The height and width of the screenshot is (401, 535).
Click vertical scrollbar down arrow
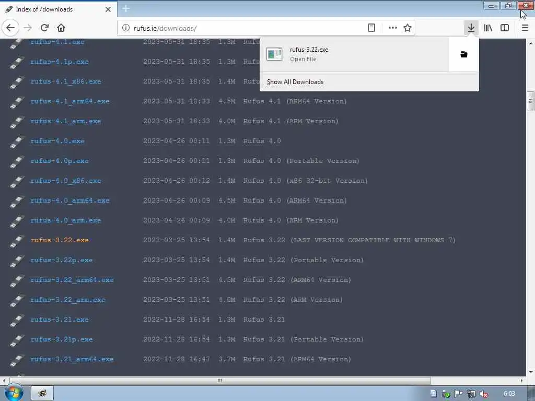click(x=530, y=372)
